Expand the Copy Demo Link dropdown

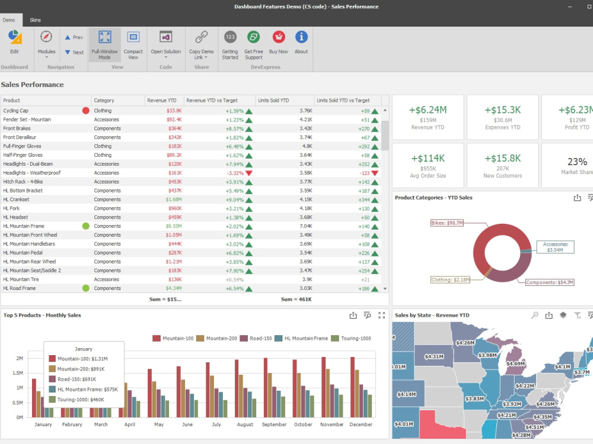pyautogui.click(x=206, y=58)
